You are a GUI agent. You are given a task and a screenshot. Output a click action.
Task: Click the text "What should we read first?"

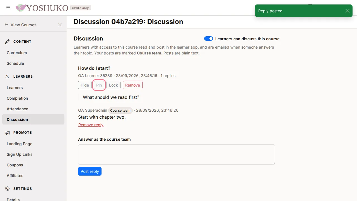[x=111, y=97]
